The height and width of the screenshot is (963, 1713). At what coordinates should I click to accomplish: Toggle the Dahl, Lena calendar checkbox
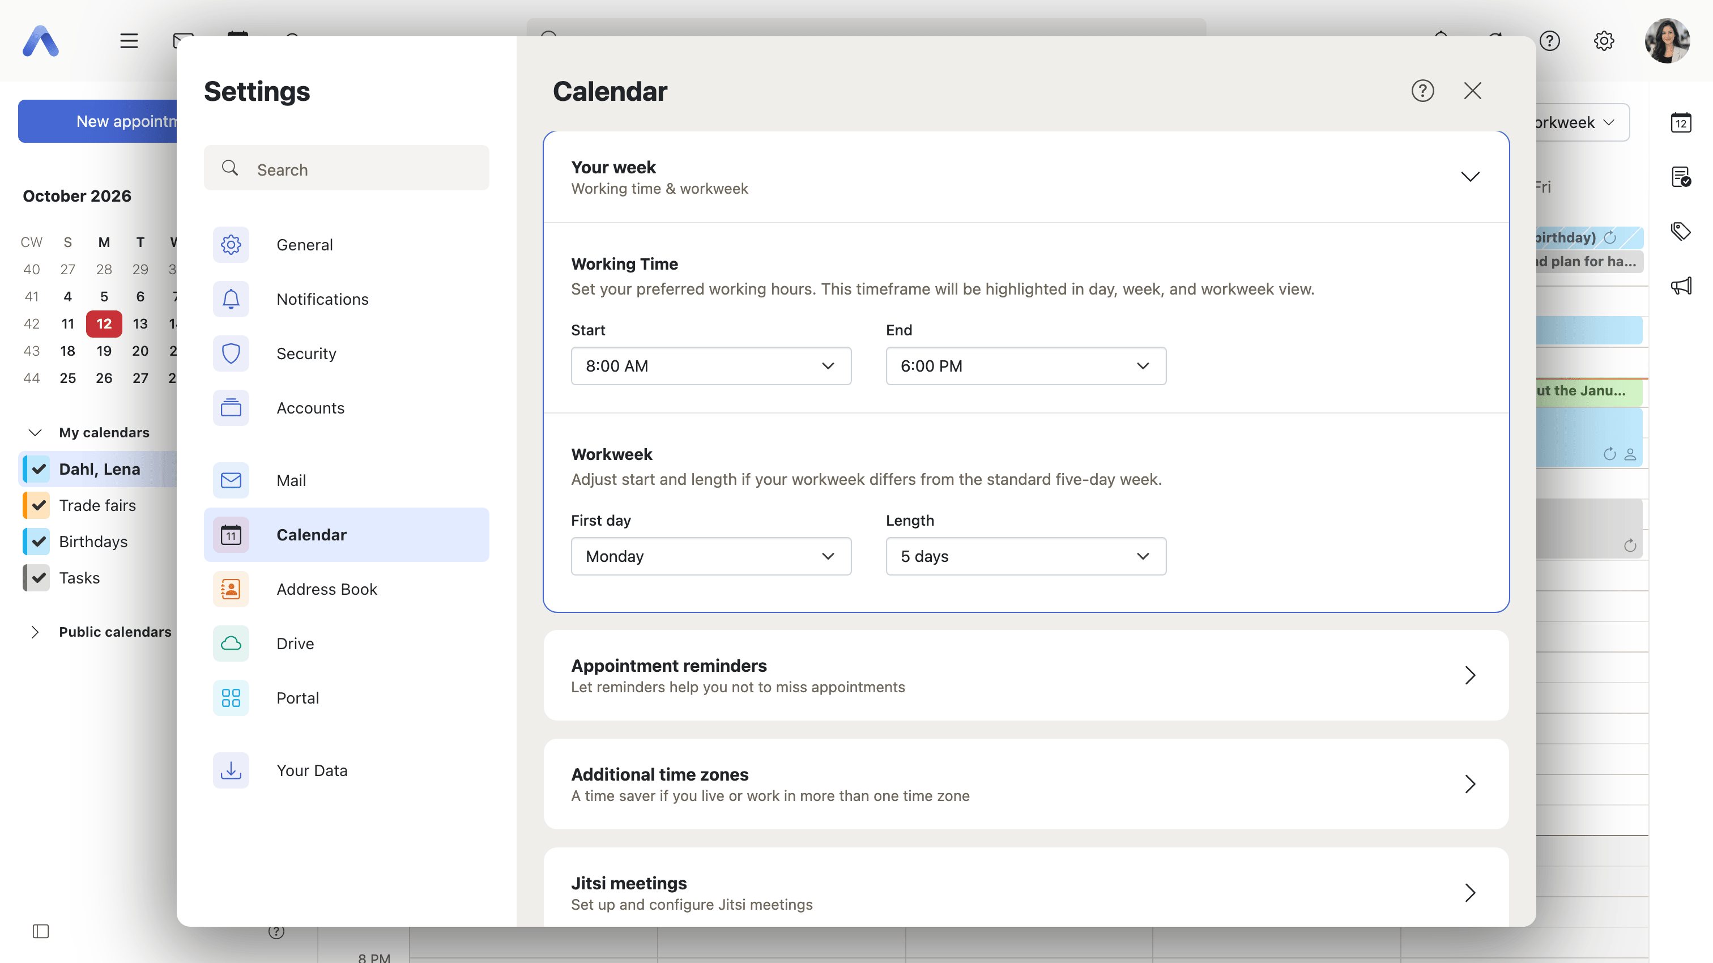(39, 469)
